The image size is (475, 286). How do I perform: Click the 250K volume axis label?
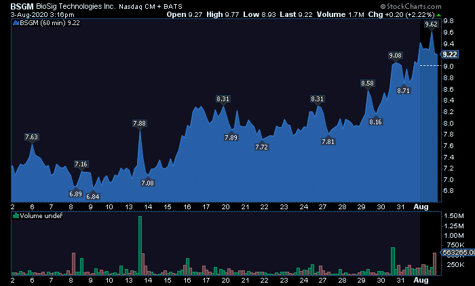(455, 265)
